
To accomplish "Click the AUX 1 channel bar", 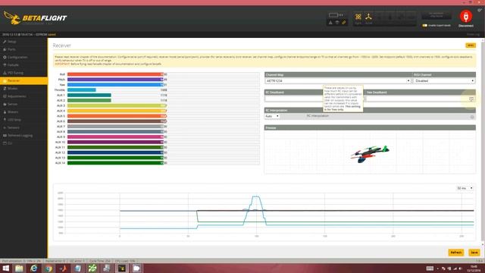I will pyautogui.click(x=164, y=96).
